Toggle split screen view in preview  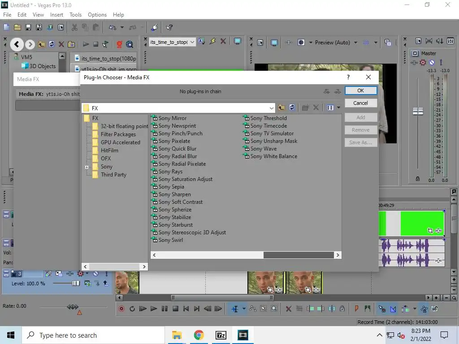click(x=301, y=43)
